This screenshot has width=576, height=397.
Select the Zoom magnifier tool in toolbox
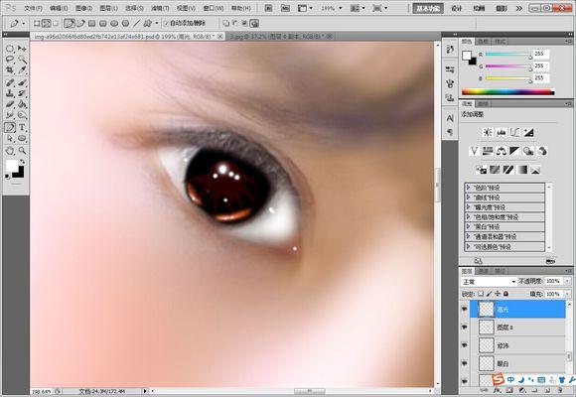(x=22, y=150)
